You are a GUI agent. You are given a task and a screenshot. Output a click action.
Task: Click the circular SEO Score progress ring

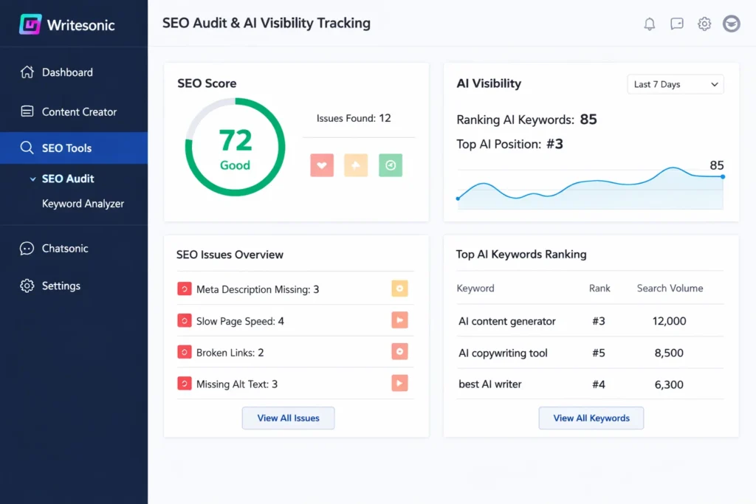[x=234, y=146]
